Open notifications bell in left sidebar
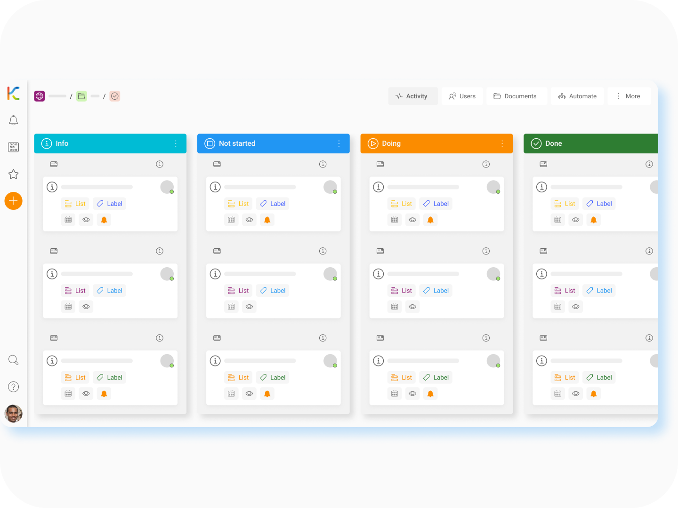678x508 pixels. (13, 120)
